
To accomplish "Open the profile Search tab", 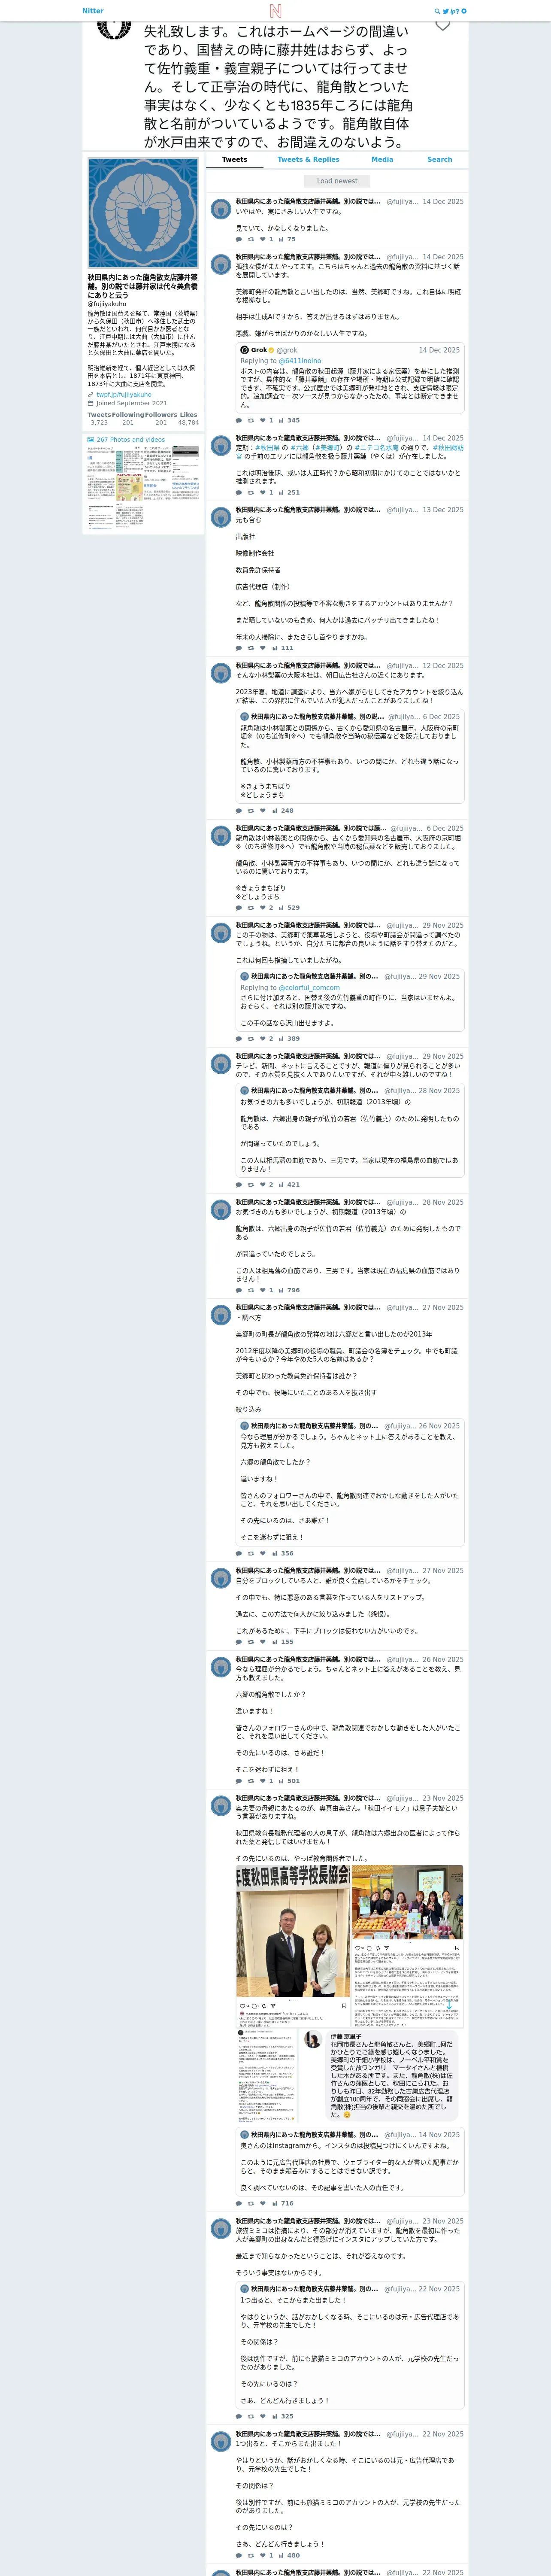I will (x=439, y=160).
